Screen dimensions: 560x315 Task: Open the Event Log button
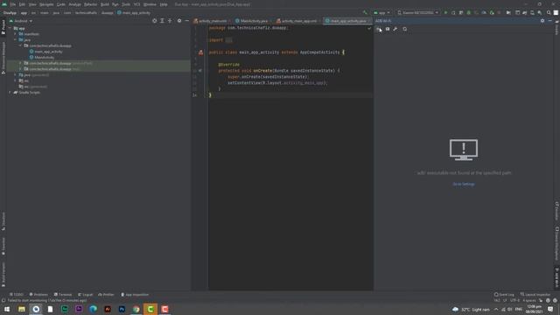(504, 295)
